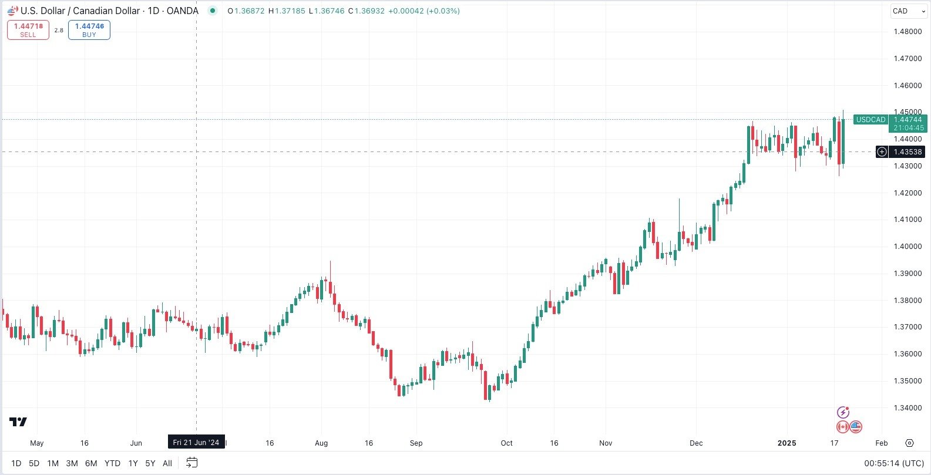Click the change value +0.00042 (+0.03%)
This screenshot has width=931, height=475.
pyautogui.click(x=424, y=11)
